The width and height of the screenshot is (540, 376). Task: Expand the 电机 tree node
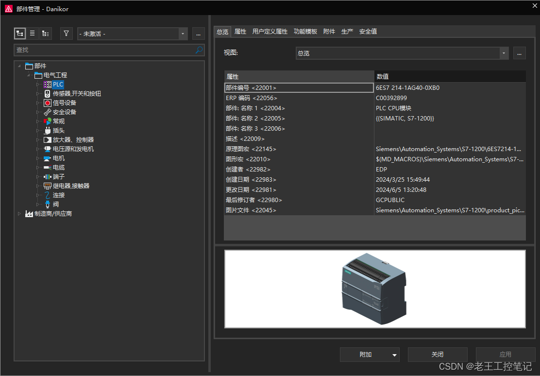point(38,158)
